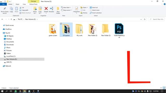Go back with the Back arrow
This screenshot has width=166, height=93.
pos(2,19)
